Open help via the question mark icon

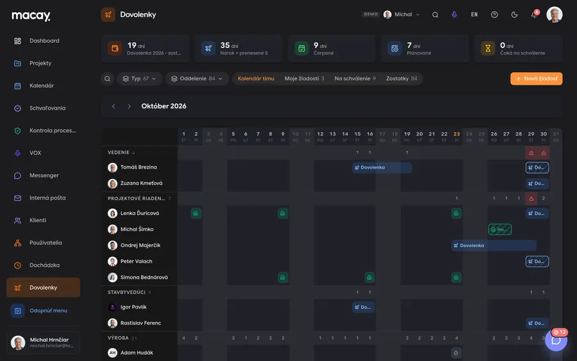494,15
